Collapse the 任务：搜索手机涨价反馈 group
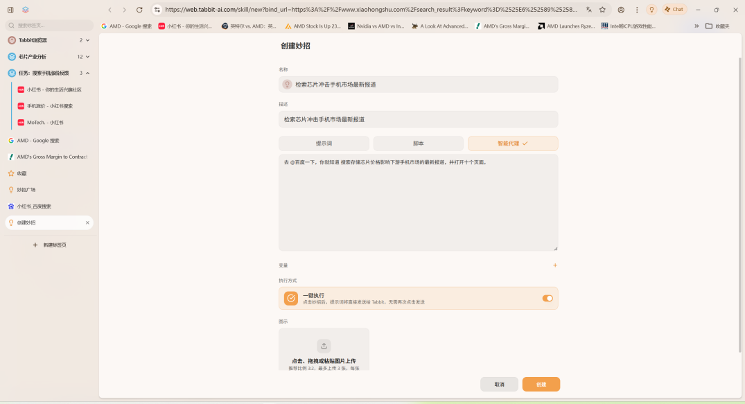This screenshot has width=745, height=404. [87, 73]
